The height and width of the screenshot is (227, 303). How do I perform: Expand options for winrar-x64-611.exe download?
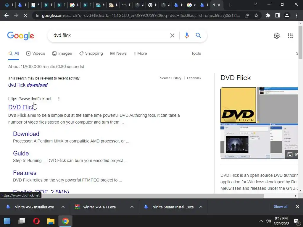pos(132,207)
